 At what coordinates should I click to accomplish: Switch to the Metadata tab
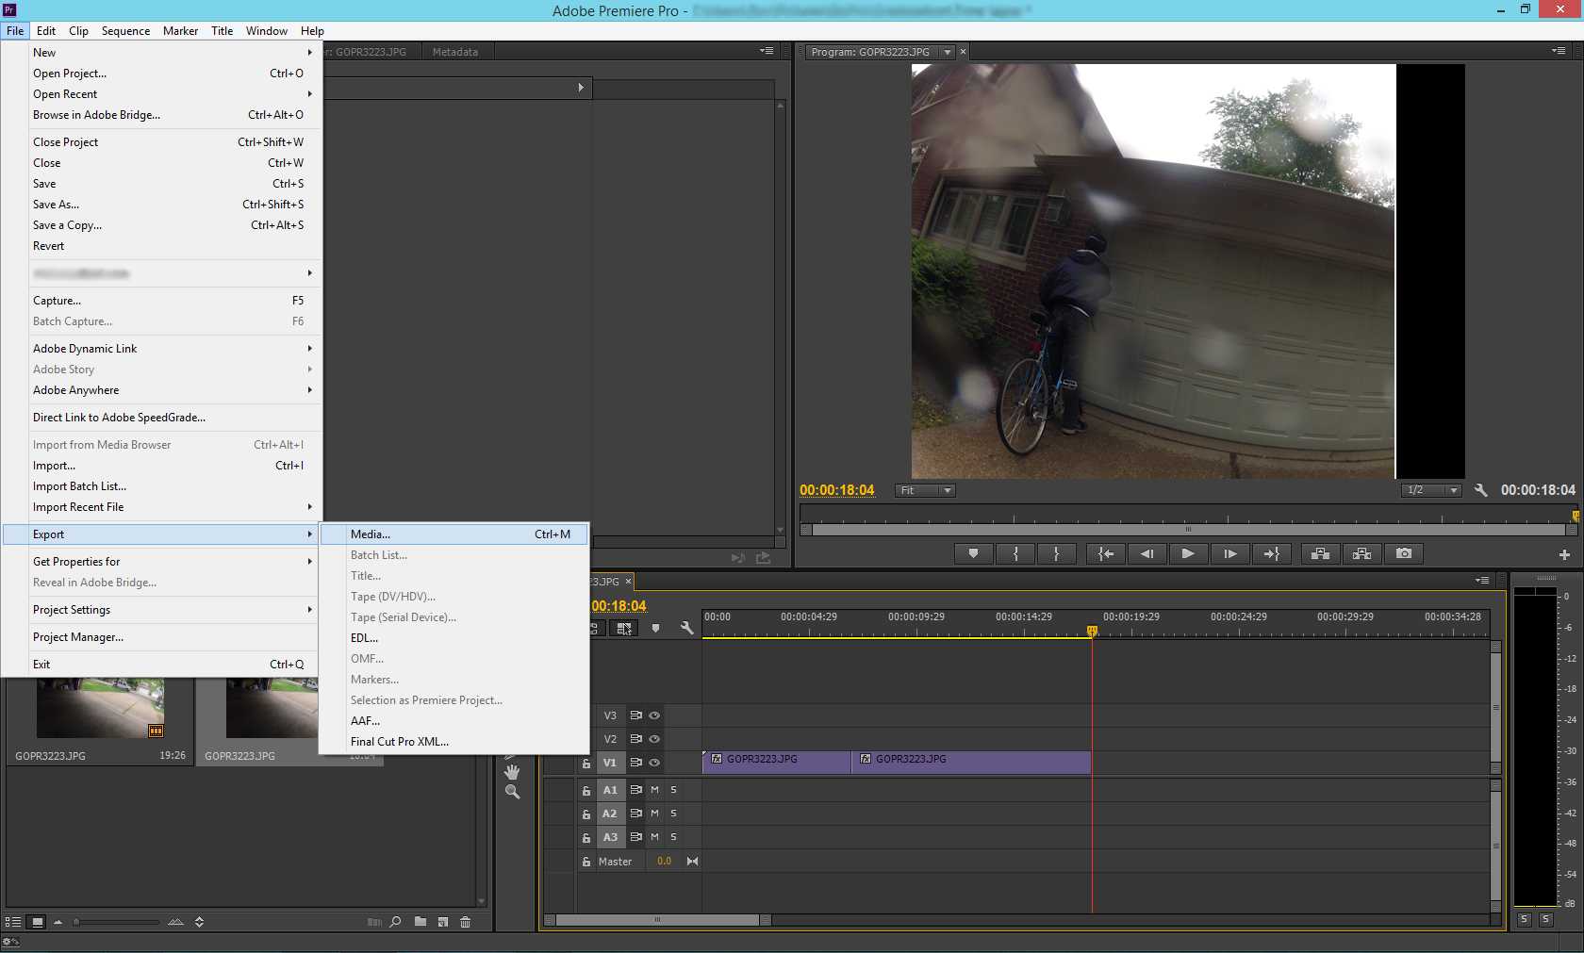point(454,52)
